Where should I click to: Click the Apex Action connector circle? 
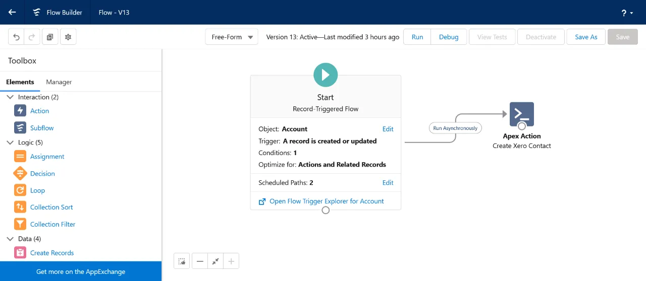click(x=522, y=126)
